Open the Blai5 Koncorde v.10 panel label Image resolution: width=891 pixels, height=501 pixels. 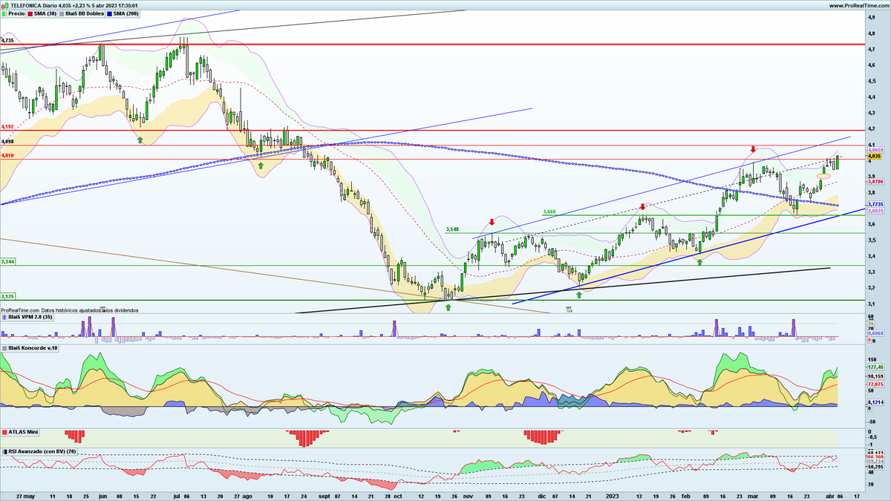[31, 347]
